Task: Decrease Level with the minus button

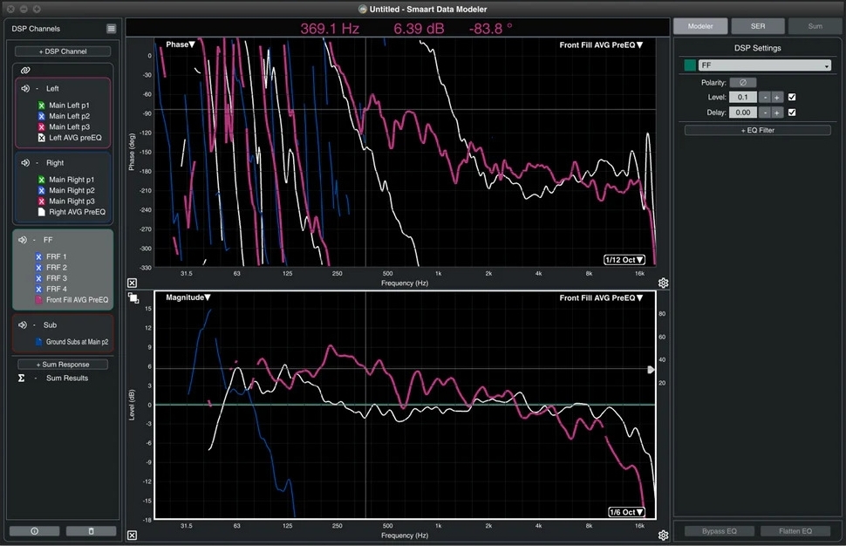Action: 765,97
